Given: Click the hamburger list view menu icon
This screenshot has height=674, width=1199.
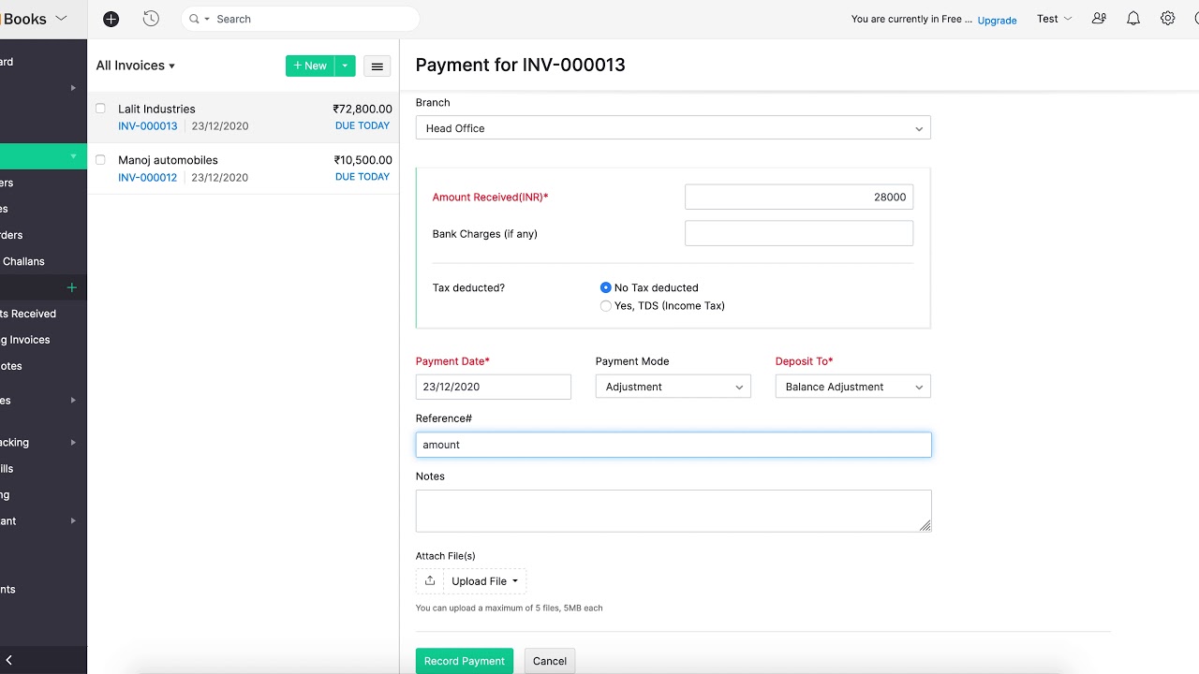Looking at the screenshot, I should 377,66.
